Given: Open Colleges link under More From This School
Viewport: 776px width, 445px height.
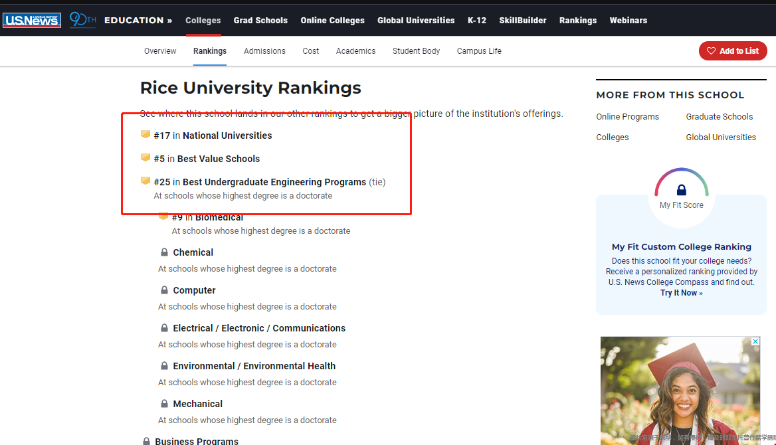Looking at the screenshot, I should click(612, 137).
